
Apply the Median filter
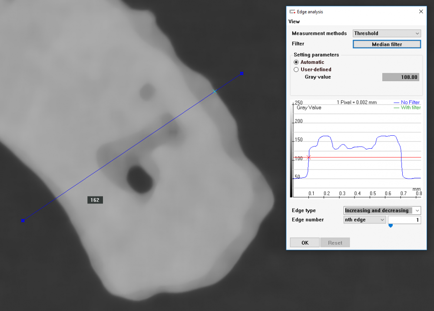386,44
